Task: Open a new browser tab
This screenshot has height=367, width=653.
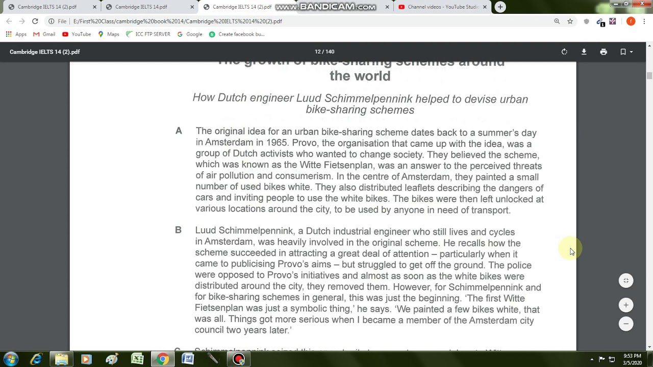Action: pyautogui.click(x=500, y=7)
